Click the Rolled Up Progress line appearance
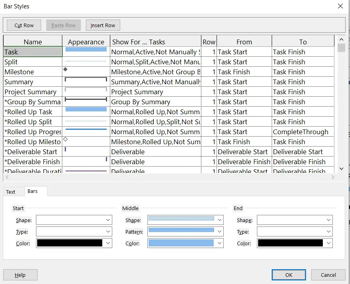This screenshot has height=284, width=350. click(x=86, y=129)
